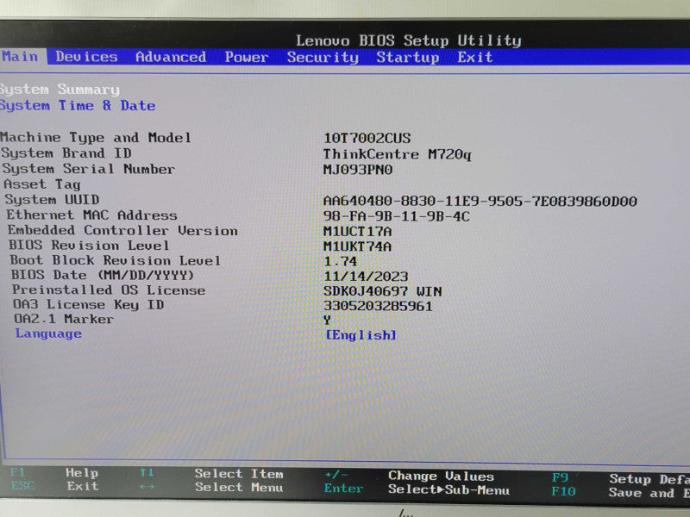Click the Asset Tag label

41,184
